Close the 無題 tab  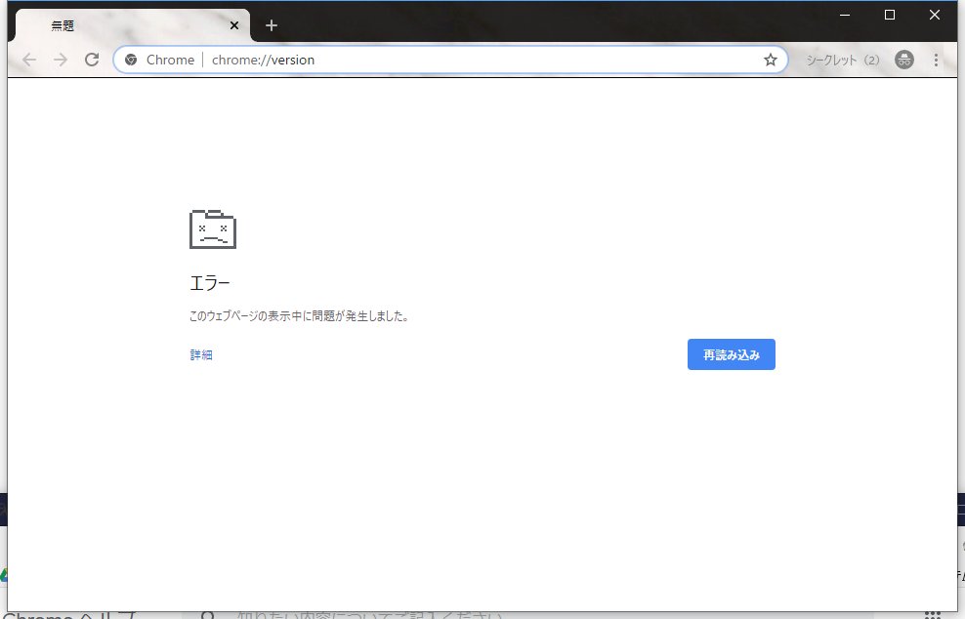234,25
